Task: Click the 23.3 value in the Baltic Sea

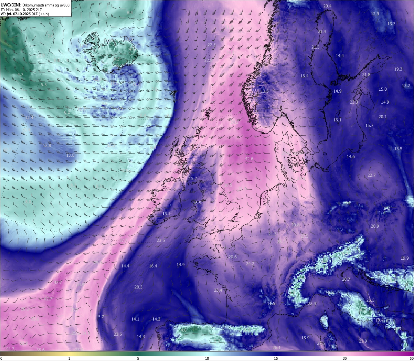Action: [354, 102]
